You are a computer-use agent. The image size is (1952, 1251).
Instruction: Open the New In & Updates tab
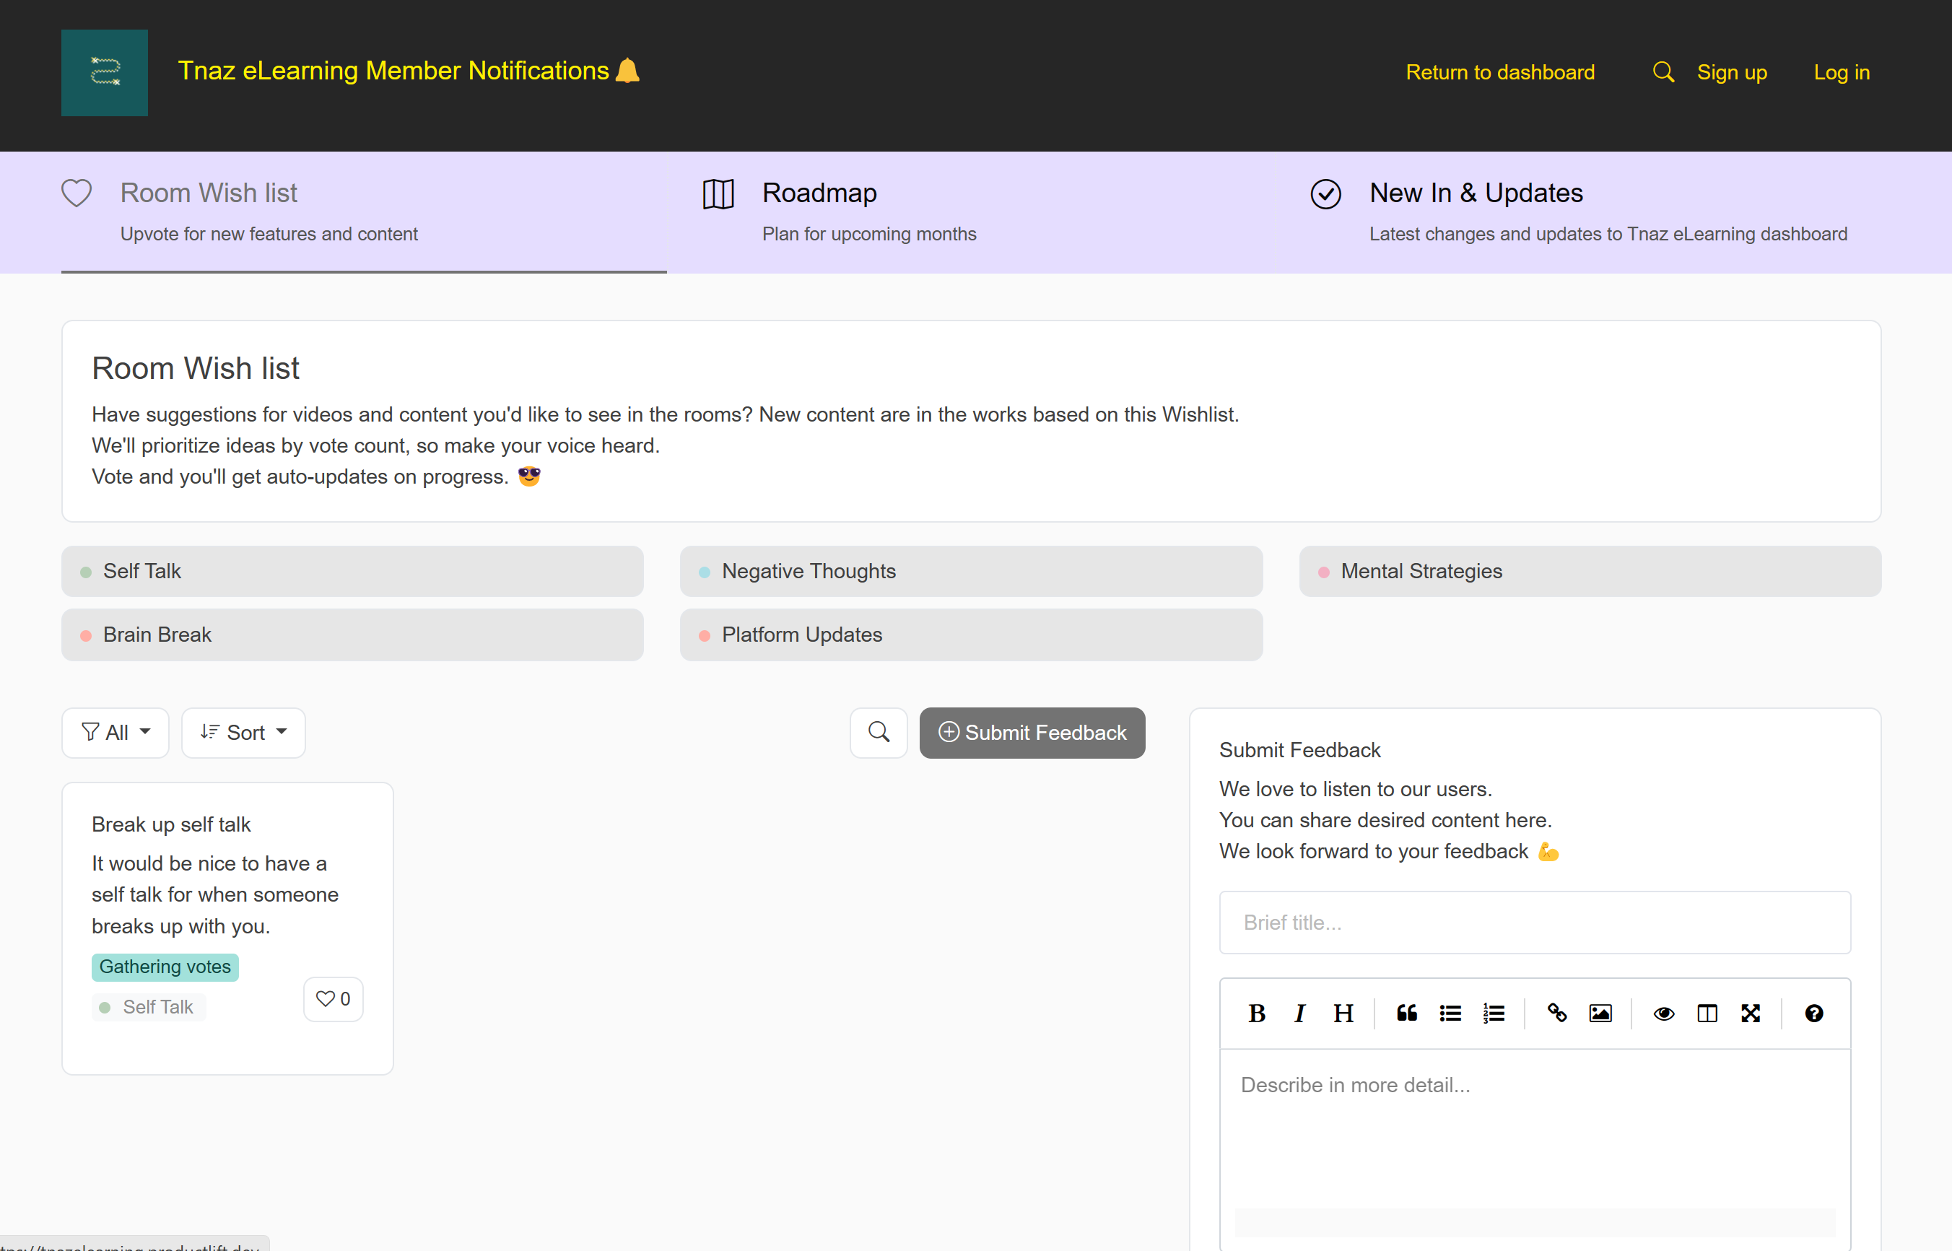[1475, 193]
